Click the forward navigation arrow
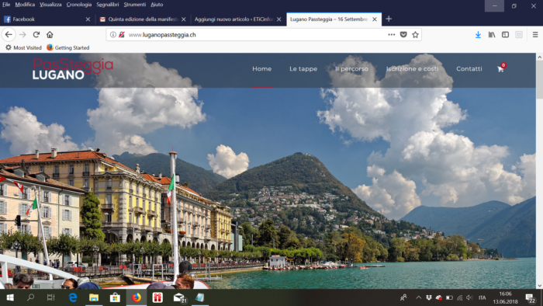 click(x=22, y=35)
